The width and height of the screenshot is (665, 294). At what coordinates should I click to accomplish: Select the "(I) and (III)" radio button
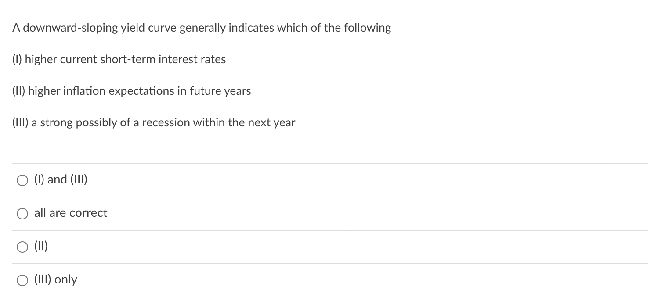click(x=22, y=180)
